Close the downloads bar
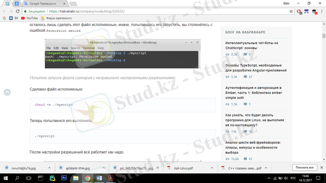Viewport: 326px width, 183px height. [322, 168]
